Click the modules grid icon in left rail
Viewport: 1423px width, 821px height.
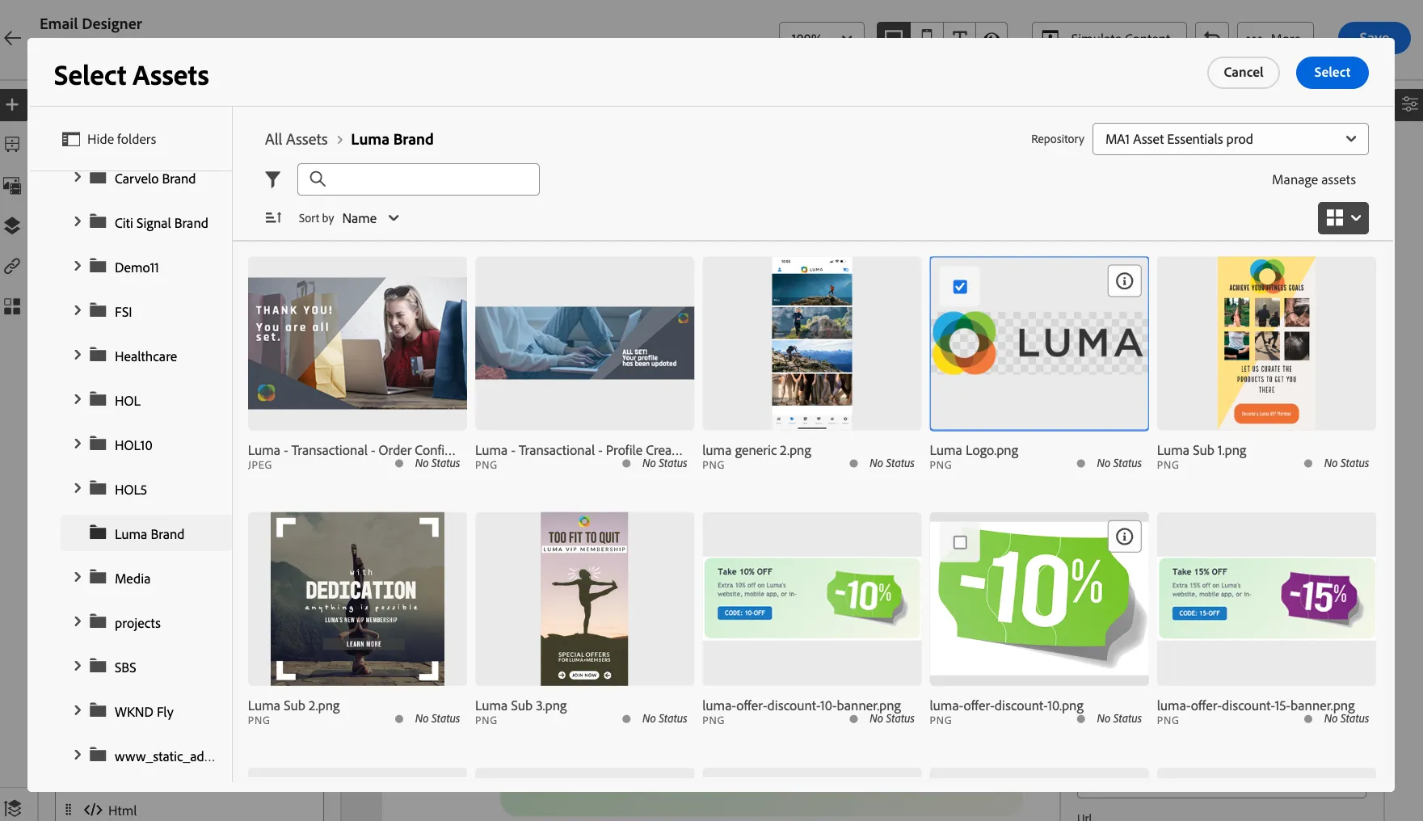(x=12, y=306)
